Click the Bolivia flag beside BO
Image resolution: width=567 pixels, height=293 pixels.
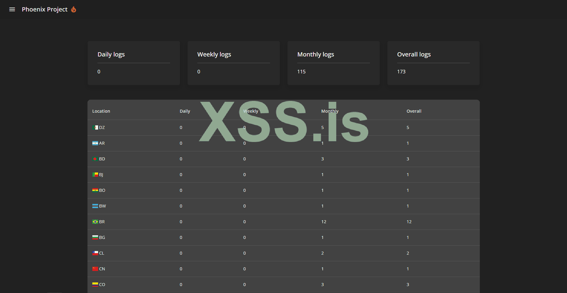coord(95,190)
